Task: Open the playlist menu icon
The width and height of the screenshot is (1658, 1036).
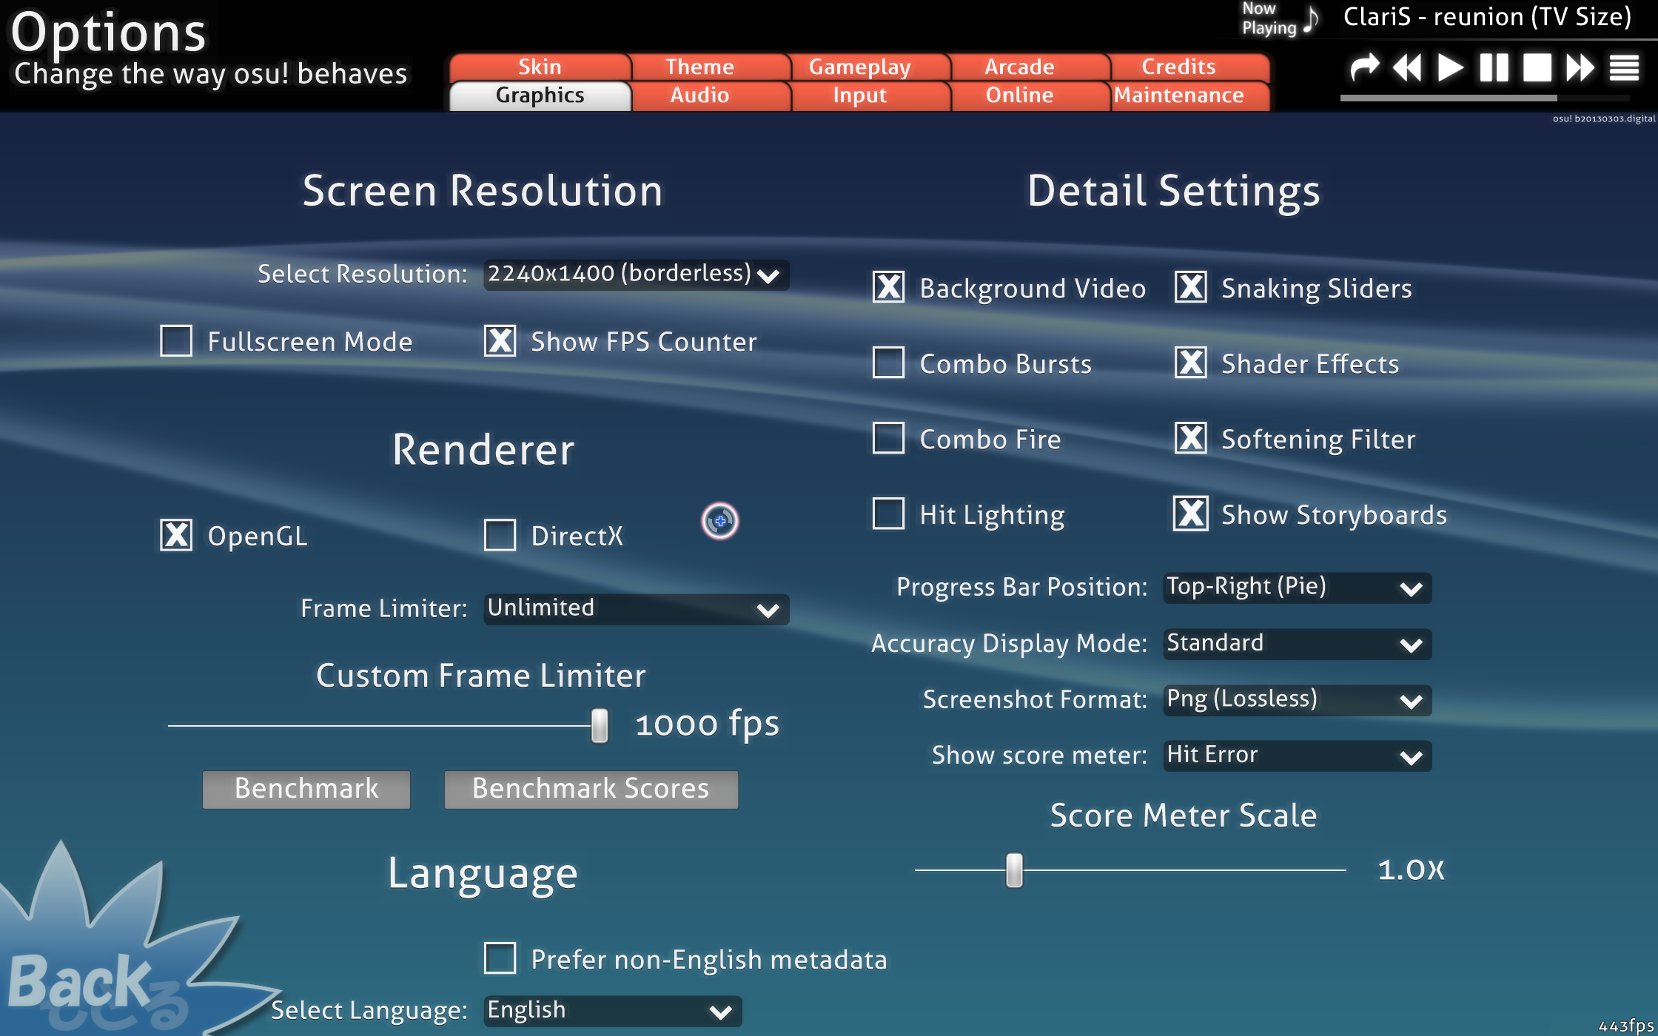Action: pyautogui.click(x=1624, y=68)
